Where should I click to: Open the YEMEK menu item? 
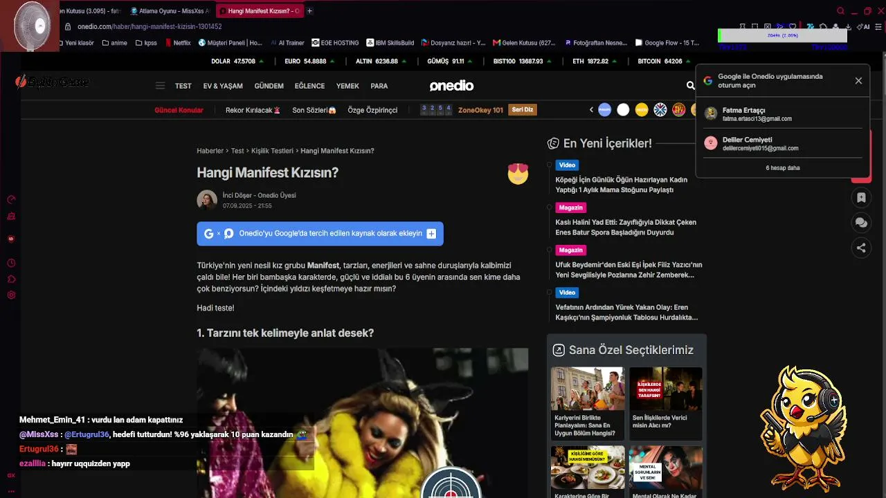click(x=347, y=86)
